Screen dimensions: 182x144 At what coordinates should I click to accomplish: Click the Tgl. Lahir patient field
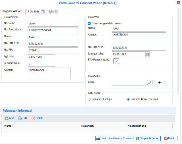point(42,57)
